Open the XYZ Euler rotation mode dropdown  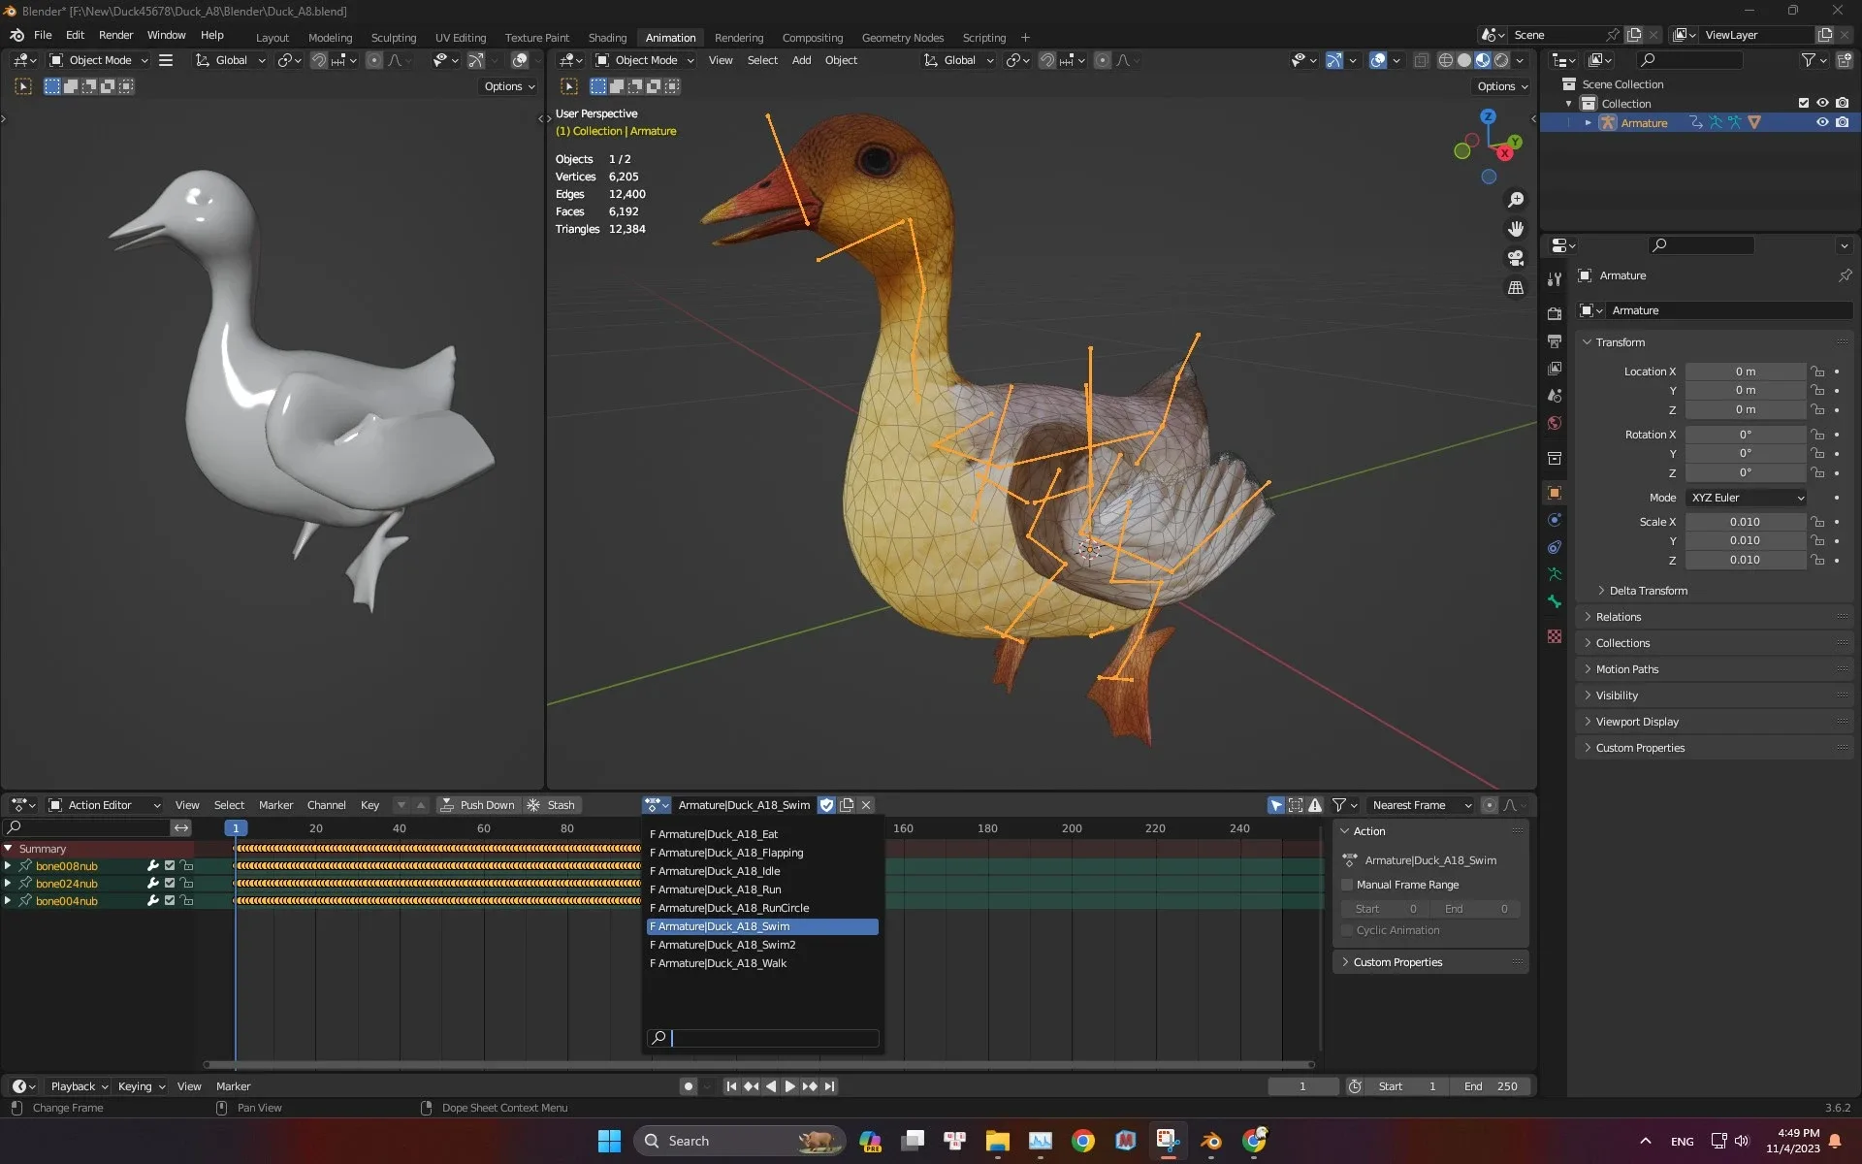click(1746, 497)
